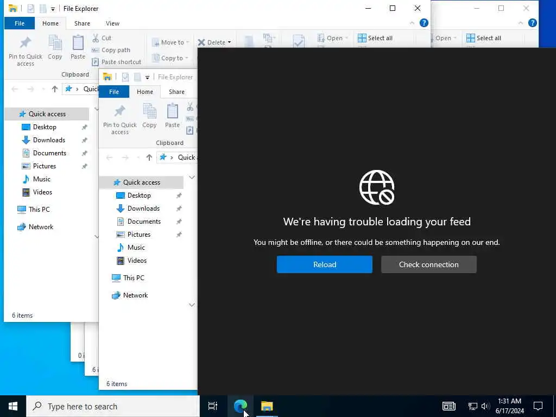Open Copy to dropdown in back window
556x417 pixels.
(170, 58)
